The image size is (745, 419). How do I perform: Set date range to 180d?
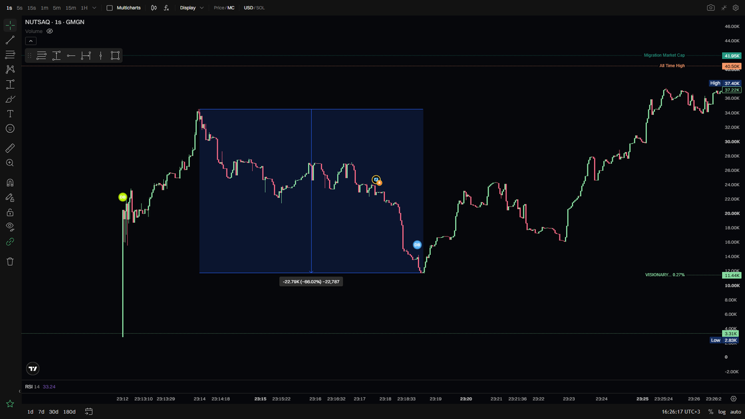(69, 412)
